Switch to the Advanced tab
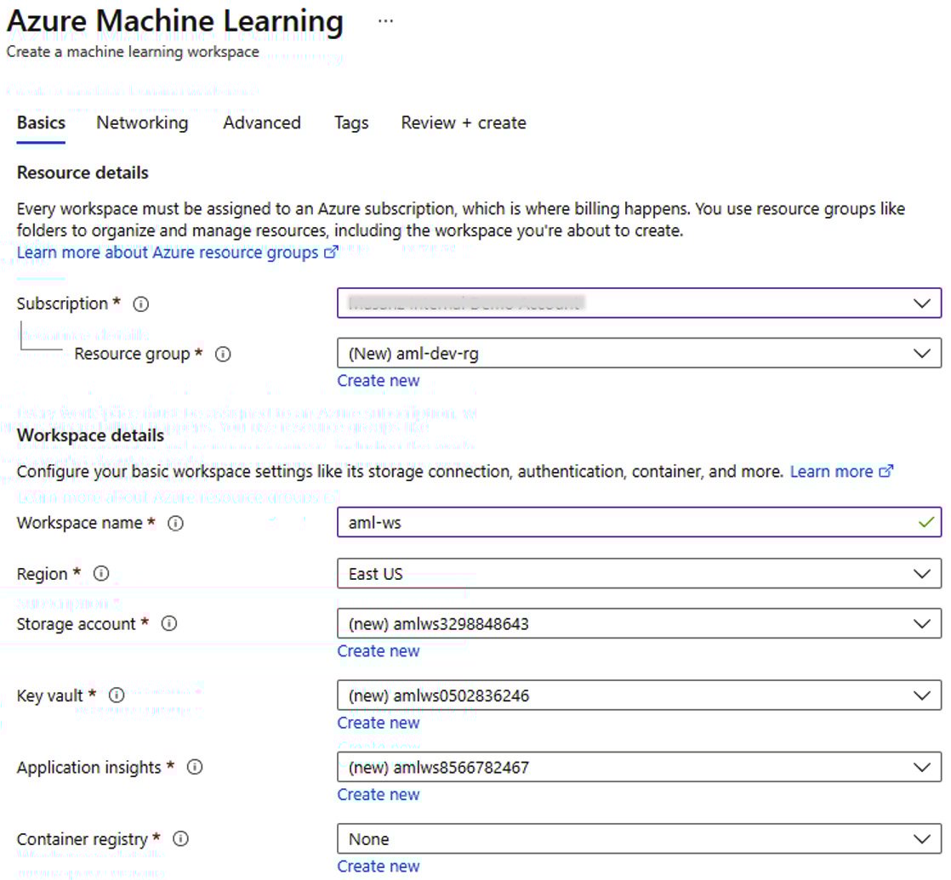951x880 pixels. point(262,123)
